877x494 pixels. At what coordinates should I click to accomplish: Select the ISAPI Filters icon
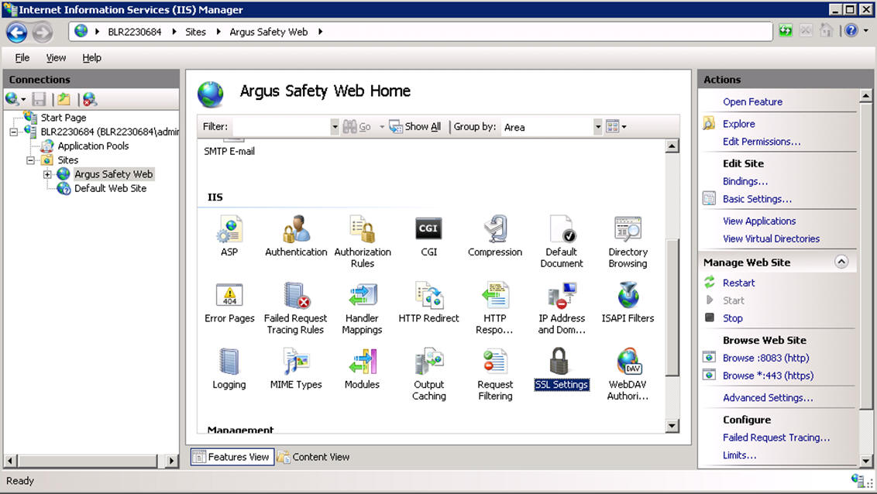[x=628, y=295]
